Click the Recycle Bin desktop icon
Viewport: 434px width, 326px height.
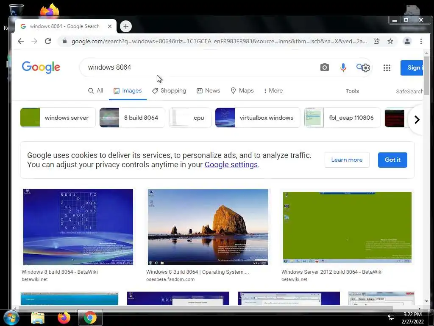(x=16, y=10)
